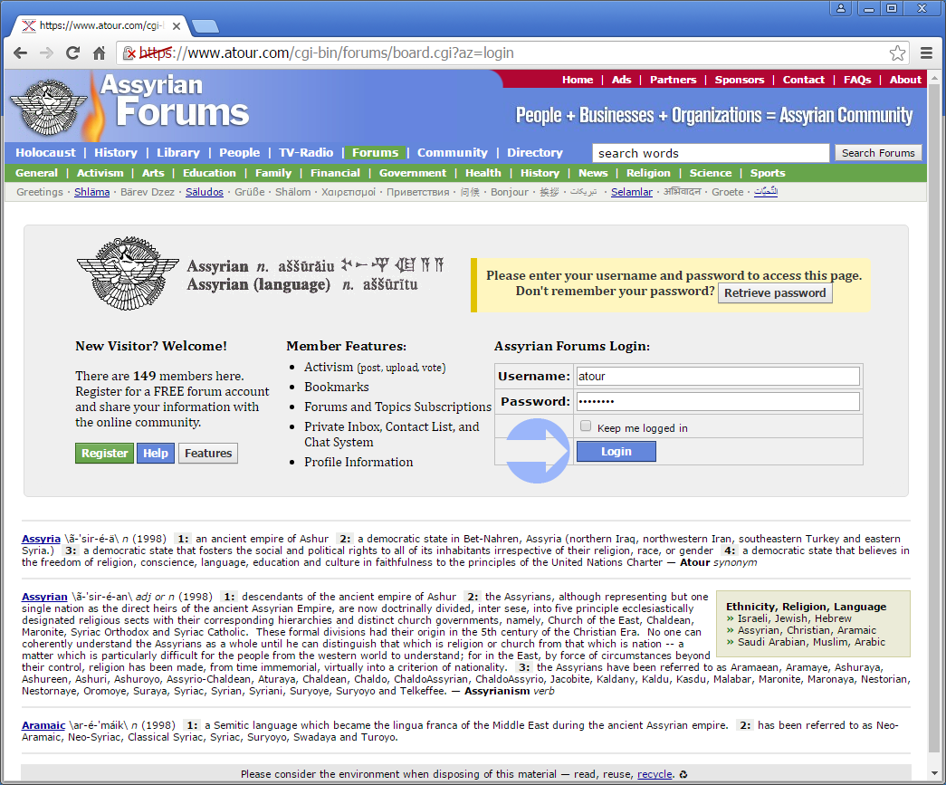Click the Aramaic definition link
The height and width of the screenshot is (785, 946).
[x=43, y=725]
